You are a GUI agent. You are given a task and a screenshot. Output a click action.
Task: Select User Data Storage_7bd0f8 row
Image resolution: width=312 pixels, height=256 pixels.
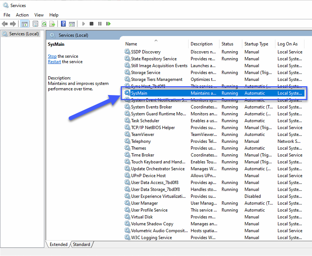214,189
